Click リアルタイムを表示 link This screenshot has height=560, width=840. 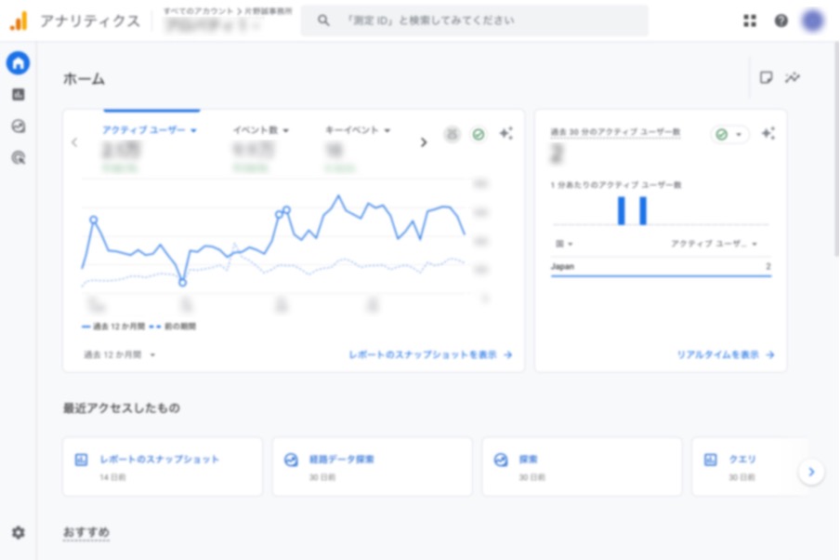coord(726,354)
